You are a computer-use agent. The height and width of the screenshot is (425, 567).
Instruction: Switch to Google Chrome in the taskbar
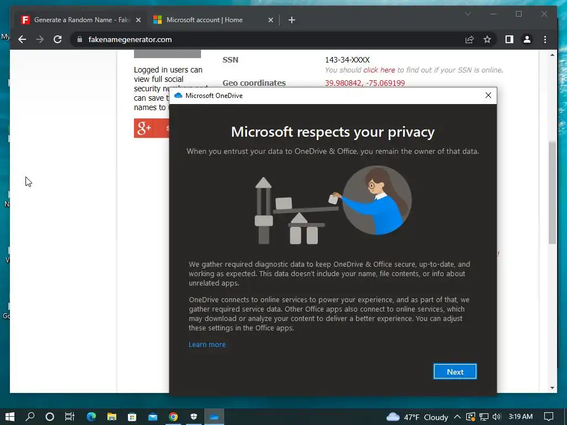tap(173, 417)
